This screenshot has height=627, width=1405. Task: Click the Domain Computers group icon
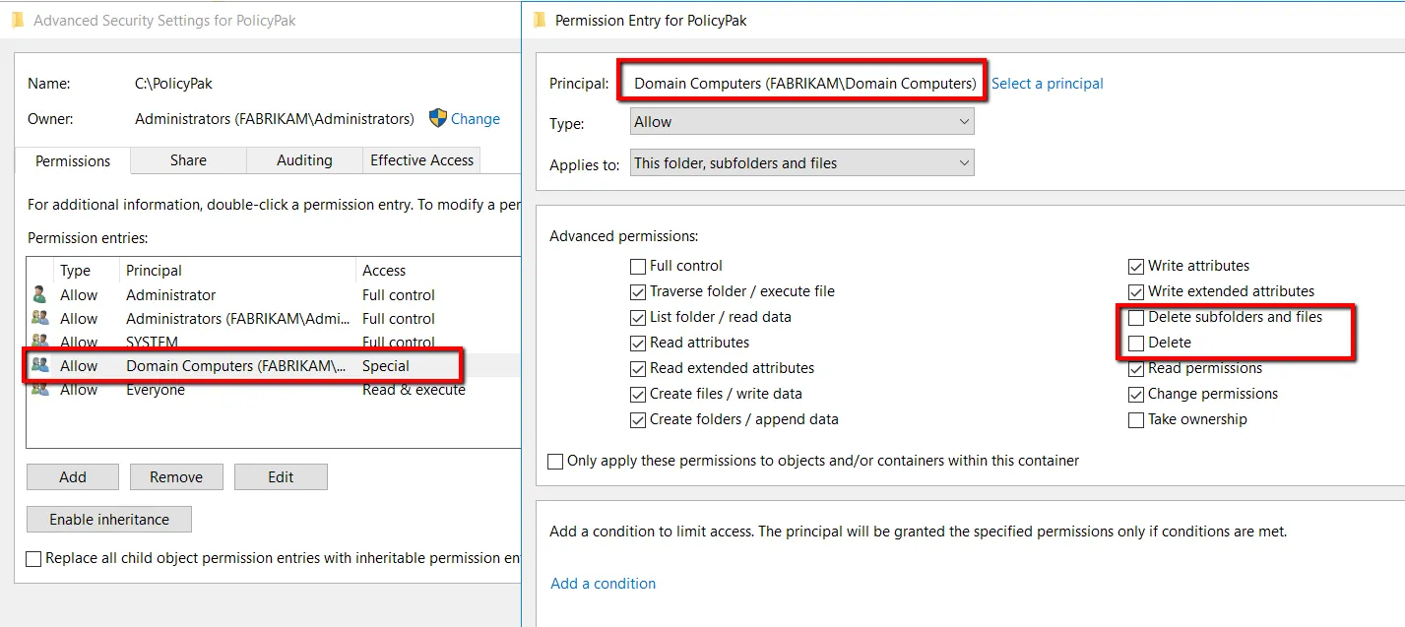coord(39,365)
